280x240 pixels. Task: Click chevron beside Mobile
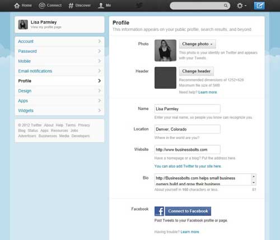100,61
